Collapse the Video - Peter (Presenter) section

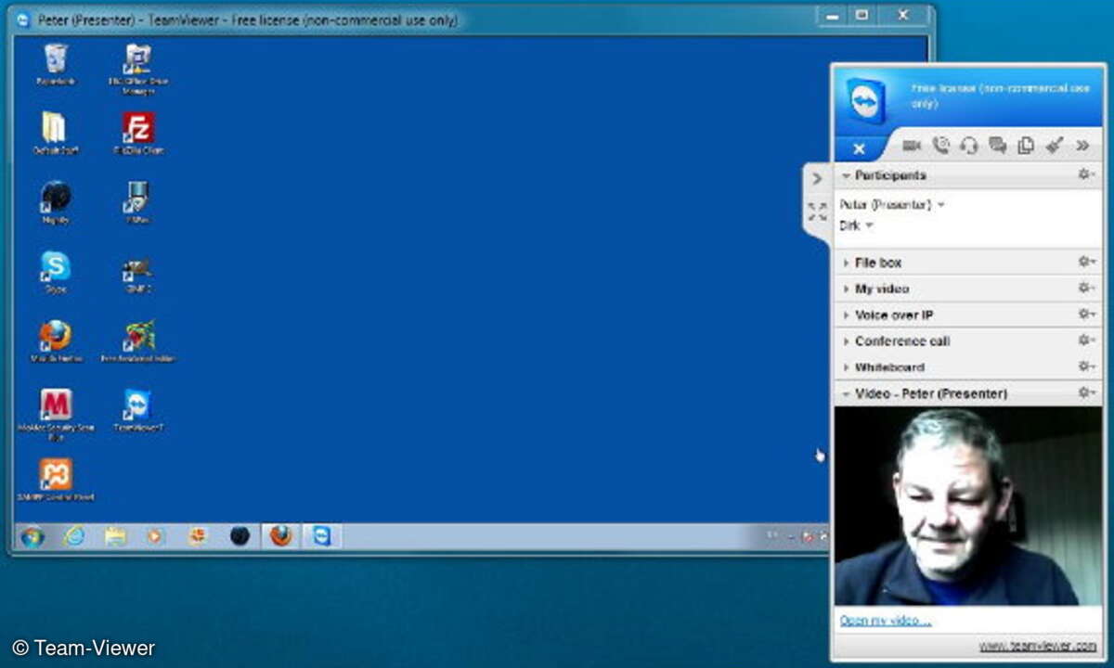coord(846,394)
